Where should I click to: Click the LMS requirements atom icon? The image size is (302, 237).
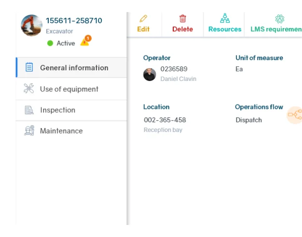click(279, 19)
